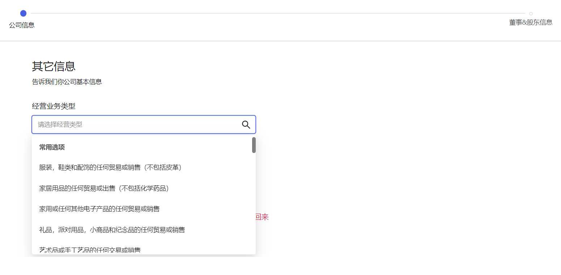Click scrollbar track below the thumb

[254, 202]
